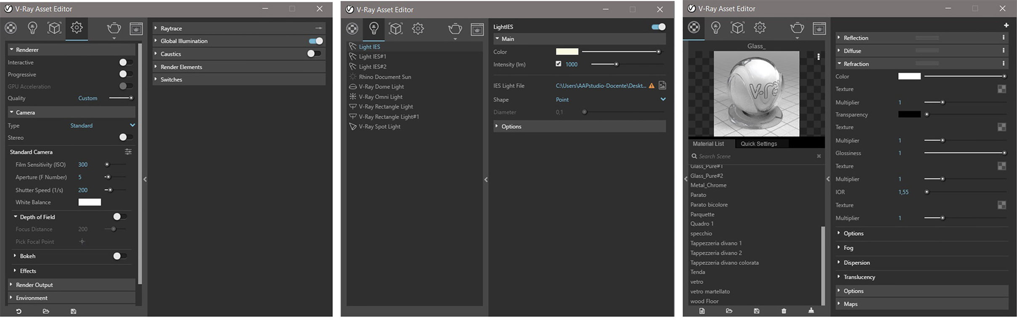Click the White Balance color swatch
This screenshot has width=1017, height=323.
[x=90, y=202]
